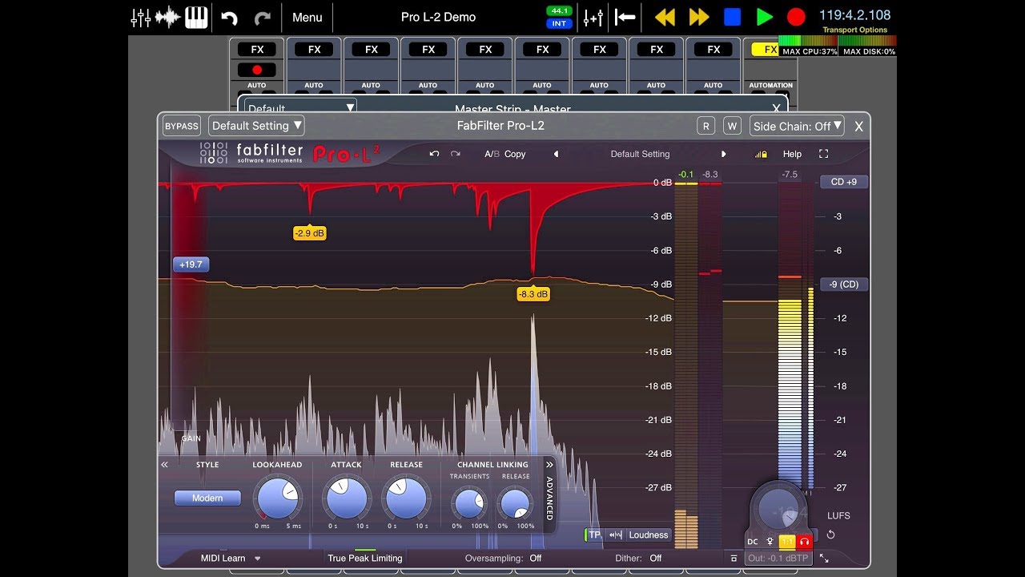1025x577 pixels.
Task: Redo inside FabFilter Pro-L2
Action: click(456, 154)
